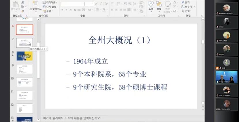239x122 pixels.
Task: Open the Section (구역) dropdown
Action: 48,11
